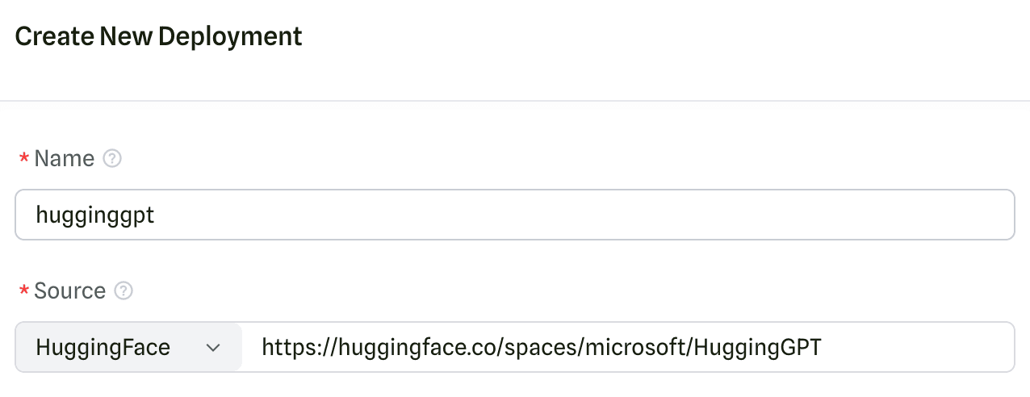Click the help icon beside Name
This screenshot has height=397, width=1030.
(x=113, y=159)
